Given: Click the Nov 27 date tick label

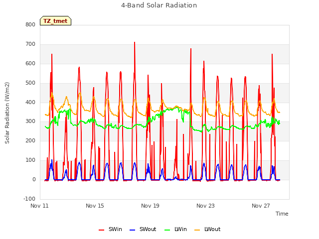Looking at the screenshot, I should 261,206.
